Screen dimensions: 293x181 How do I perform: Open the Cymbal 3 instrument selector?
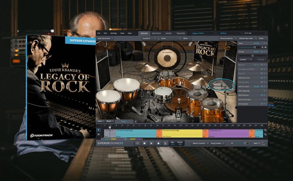pos(149,38)
